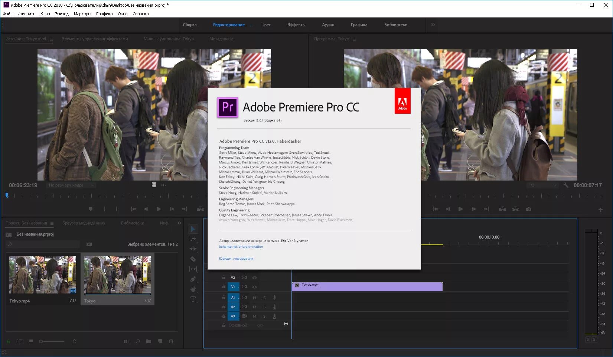Open the Файл menu
This screenshot has width=613, height=357.
tap(7, 14)
